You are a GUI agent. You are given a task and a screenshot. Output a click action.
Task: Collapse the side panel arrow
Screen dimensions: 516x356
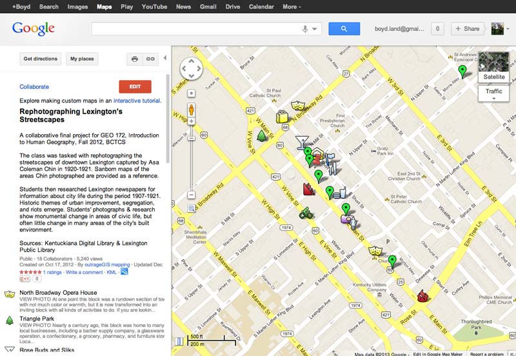tap(165, 58)
